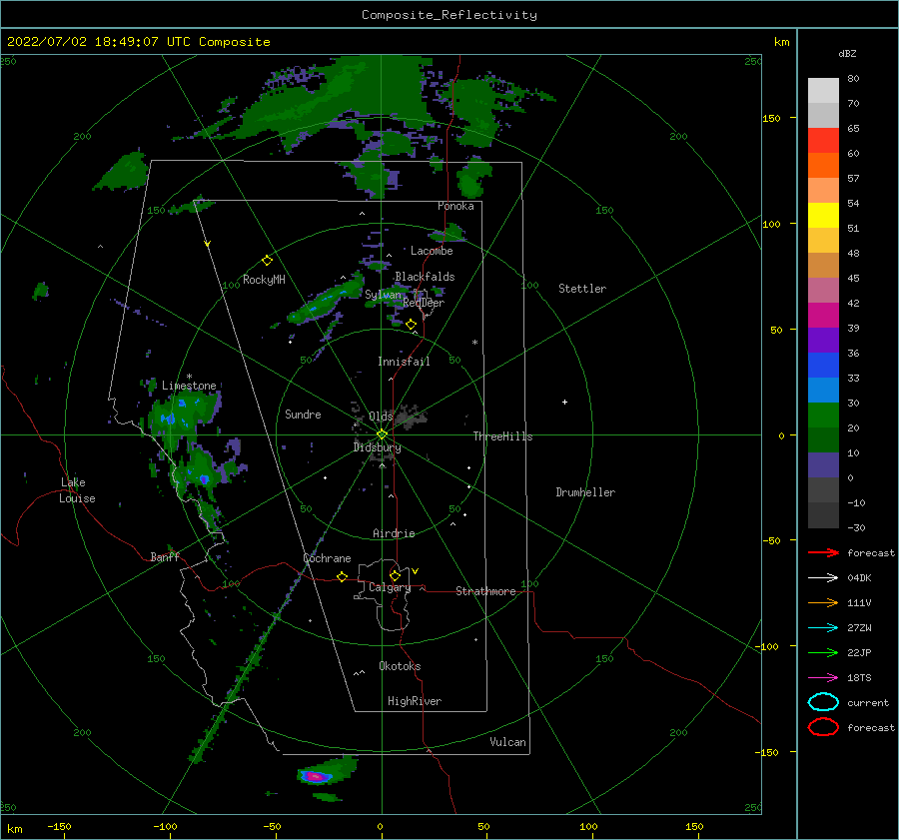Click the Drumheller town label
899x840 pixels.
point(585,492)
